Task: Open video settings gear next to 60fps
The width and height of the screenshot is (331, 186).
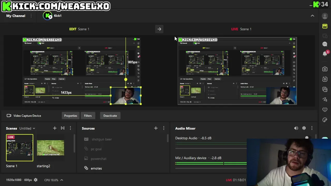Action: [x=36, y=180]
